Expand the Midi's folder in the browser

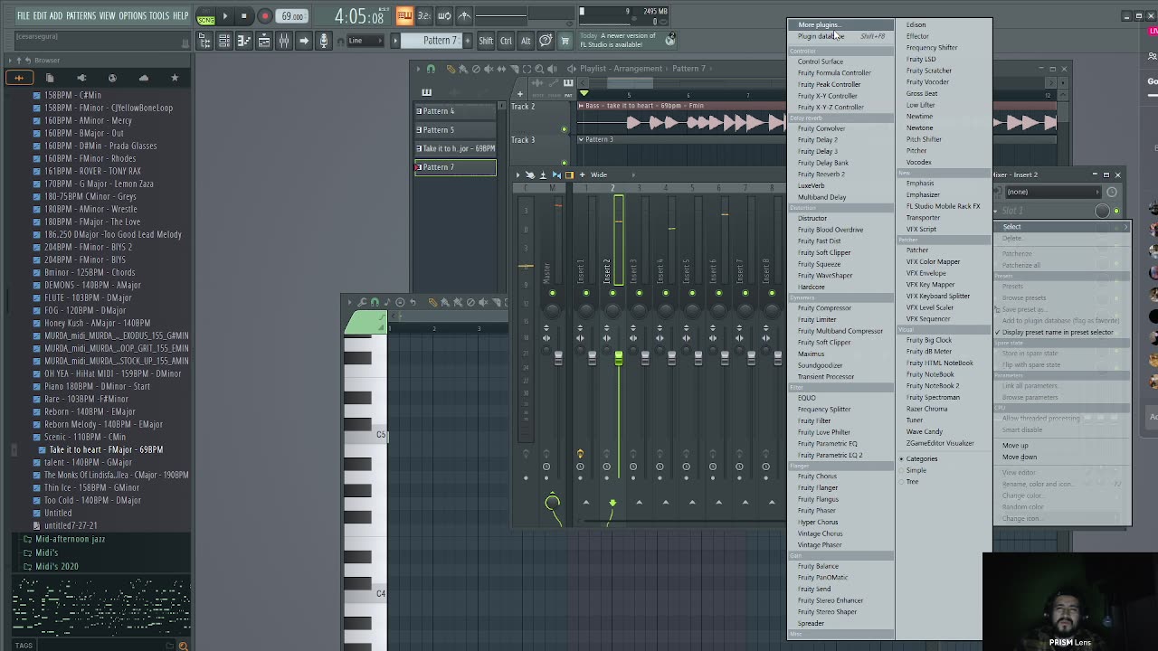[46, 552]
